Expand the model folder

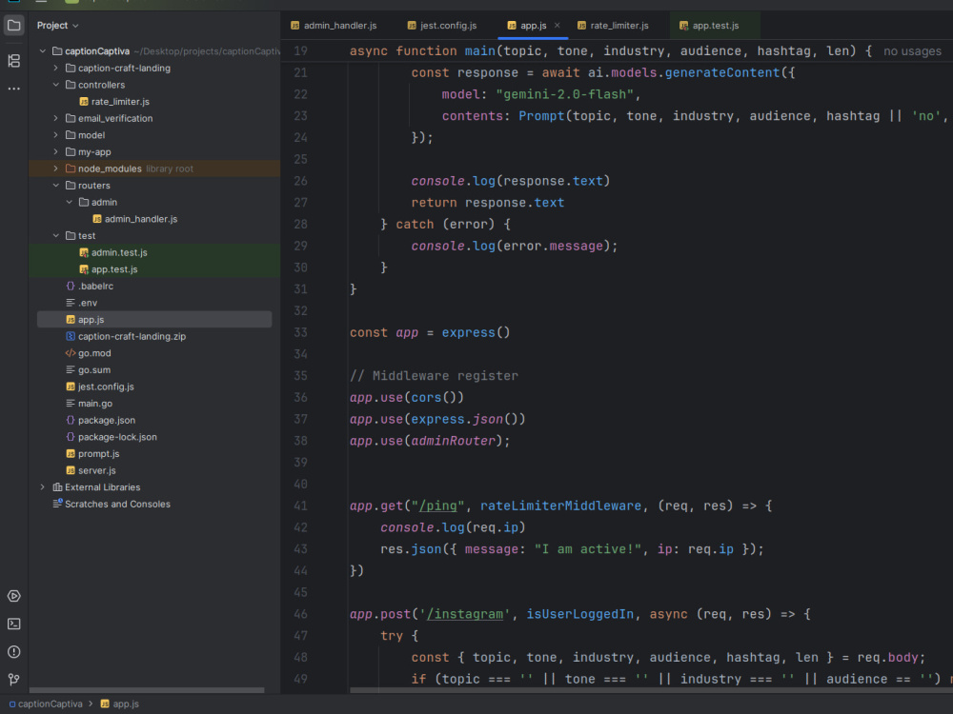(56, 135)
